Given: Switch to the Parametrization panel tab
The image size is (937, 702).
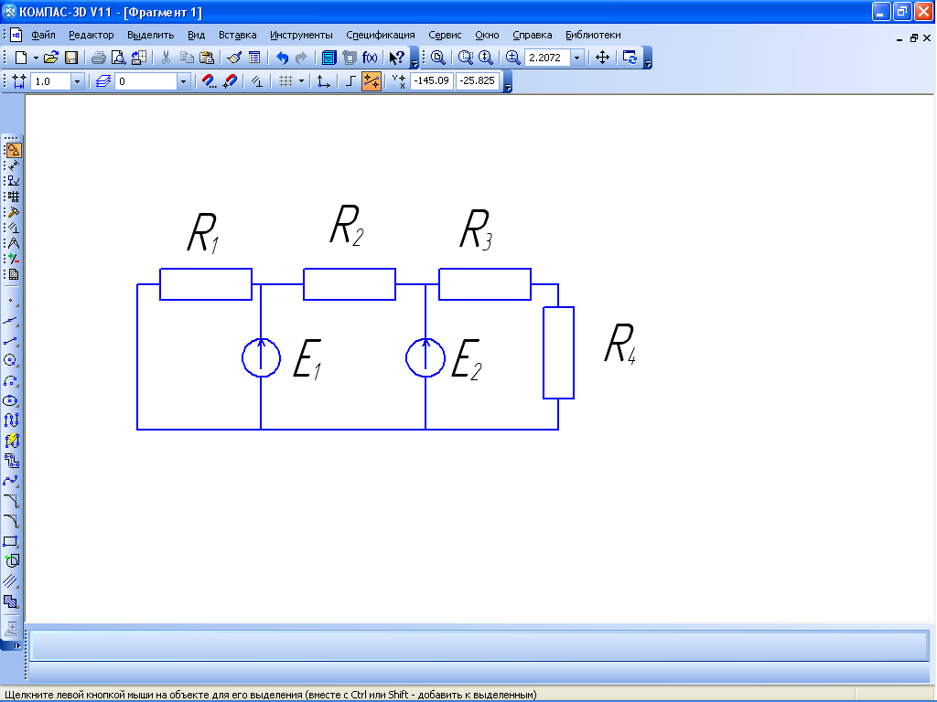Looking at the screenshot, I should pos(13,228).
